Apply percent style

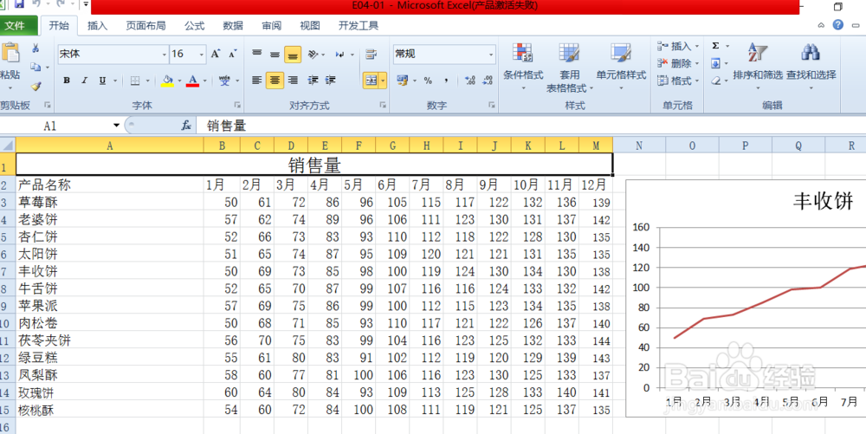click(x=428, y=81)
